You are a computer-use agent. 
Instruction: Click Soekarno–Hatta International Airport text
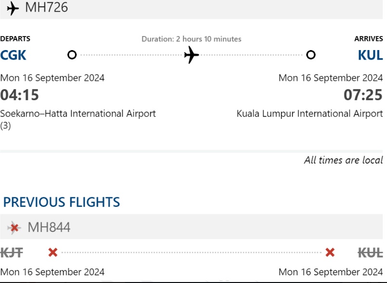tap(78, 114)
